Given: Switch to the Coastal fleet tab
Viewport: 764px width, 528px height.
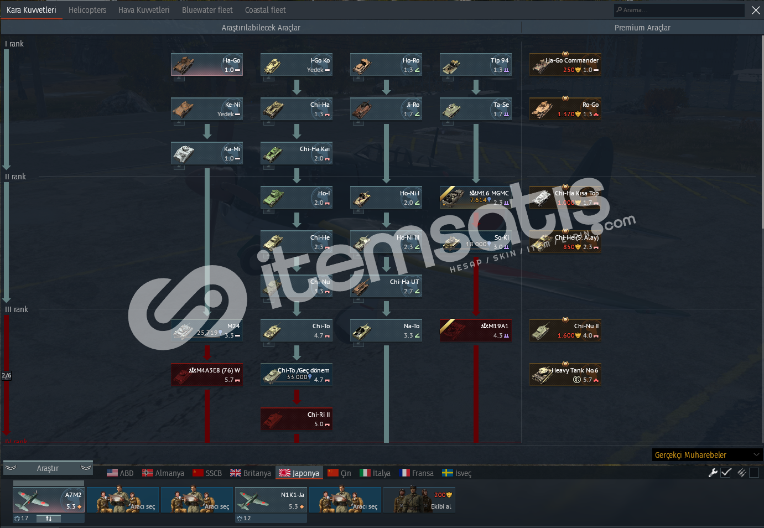Looking at the screenshot, I should (266, 10).
